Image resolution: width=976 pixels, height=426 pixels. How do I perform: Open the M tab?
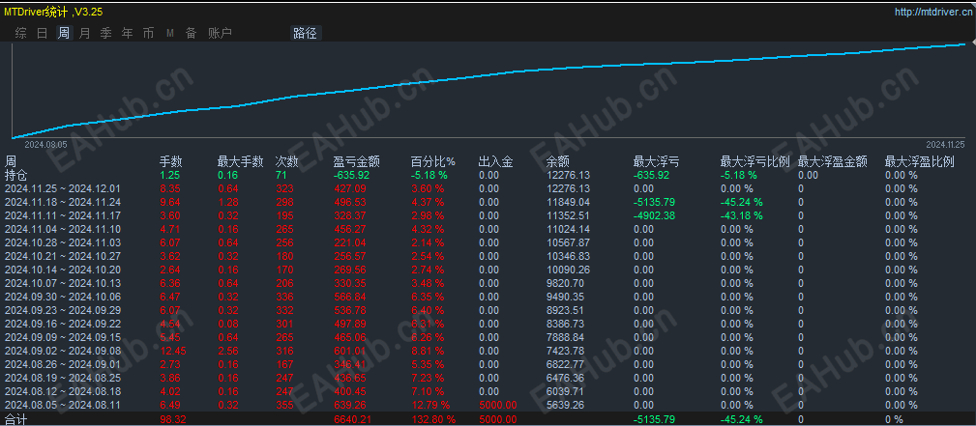[x=170, y=34]
